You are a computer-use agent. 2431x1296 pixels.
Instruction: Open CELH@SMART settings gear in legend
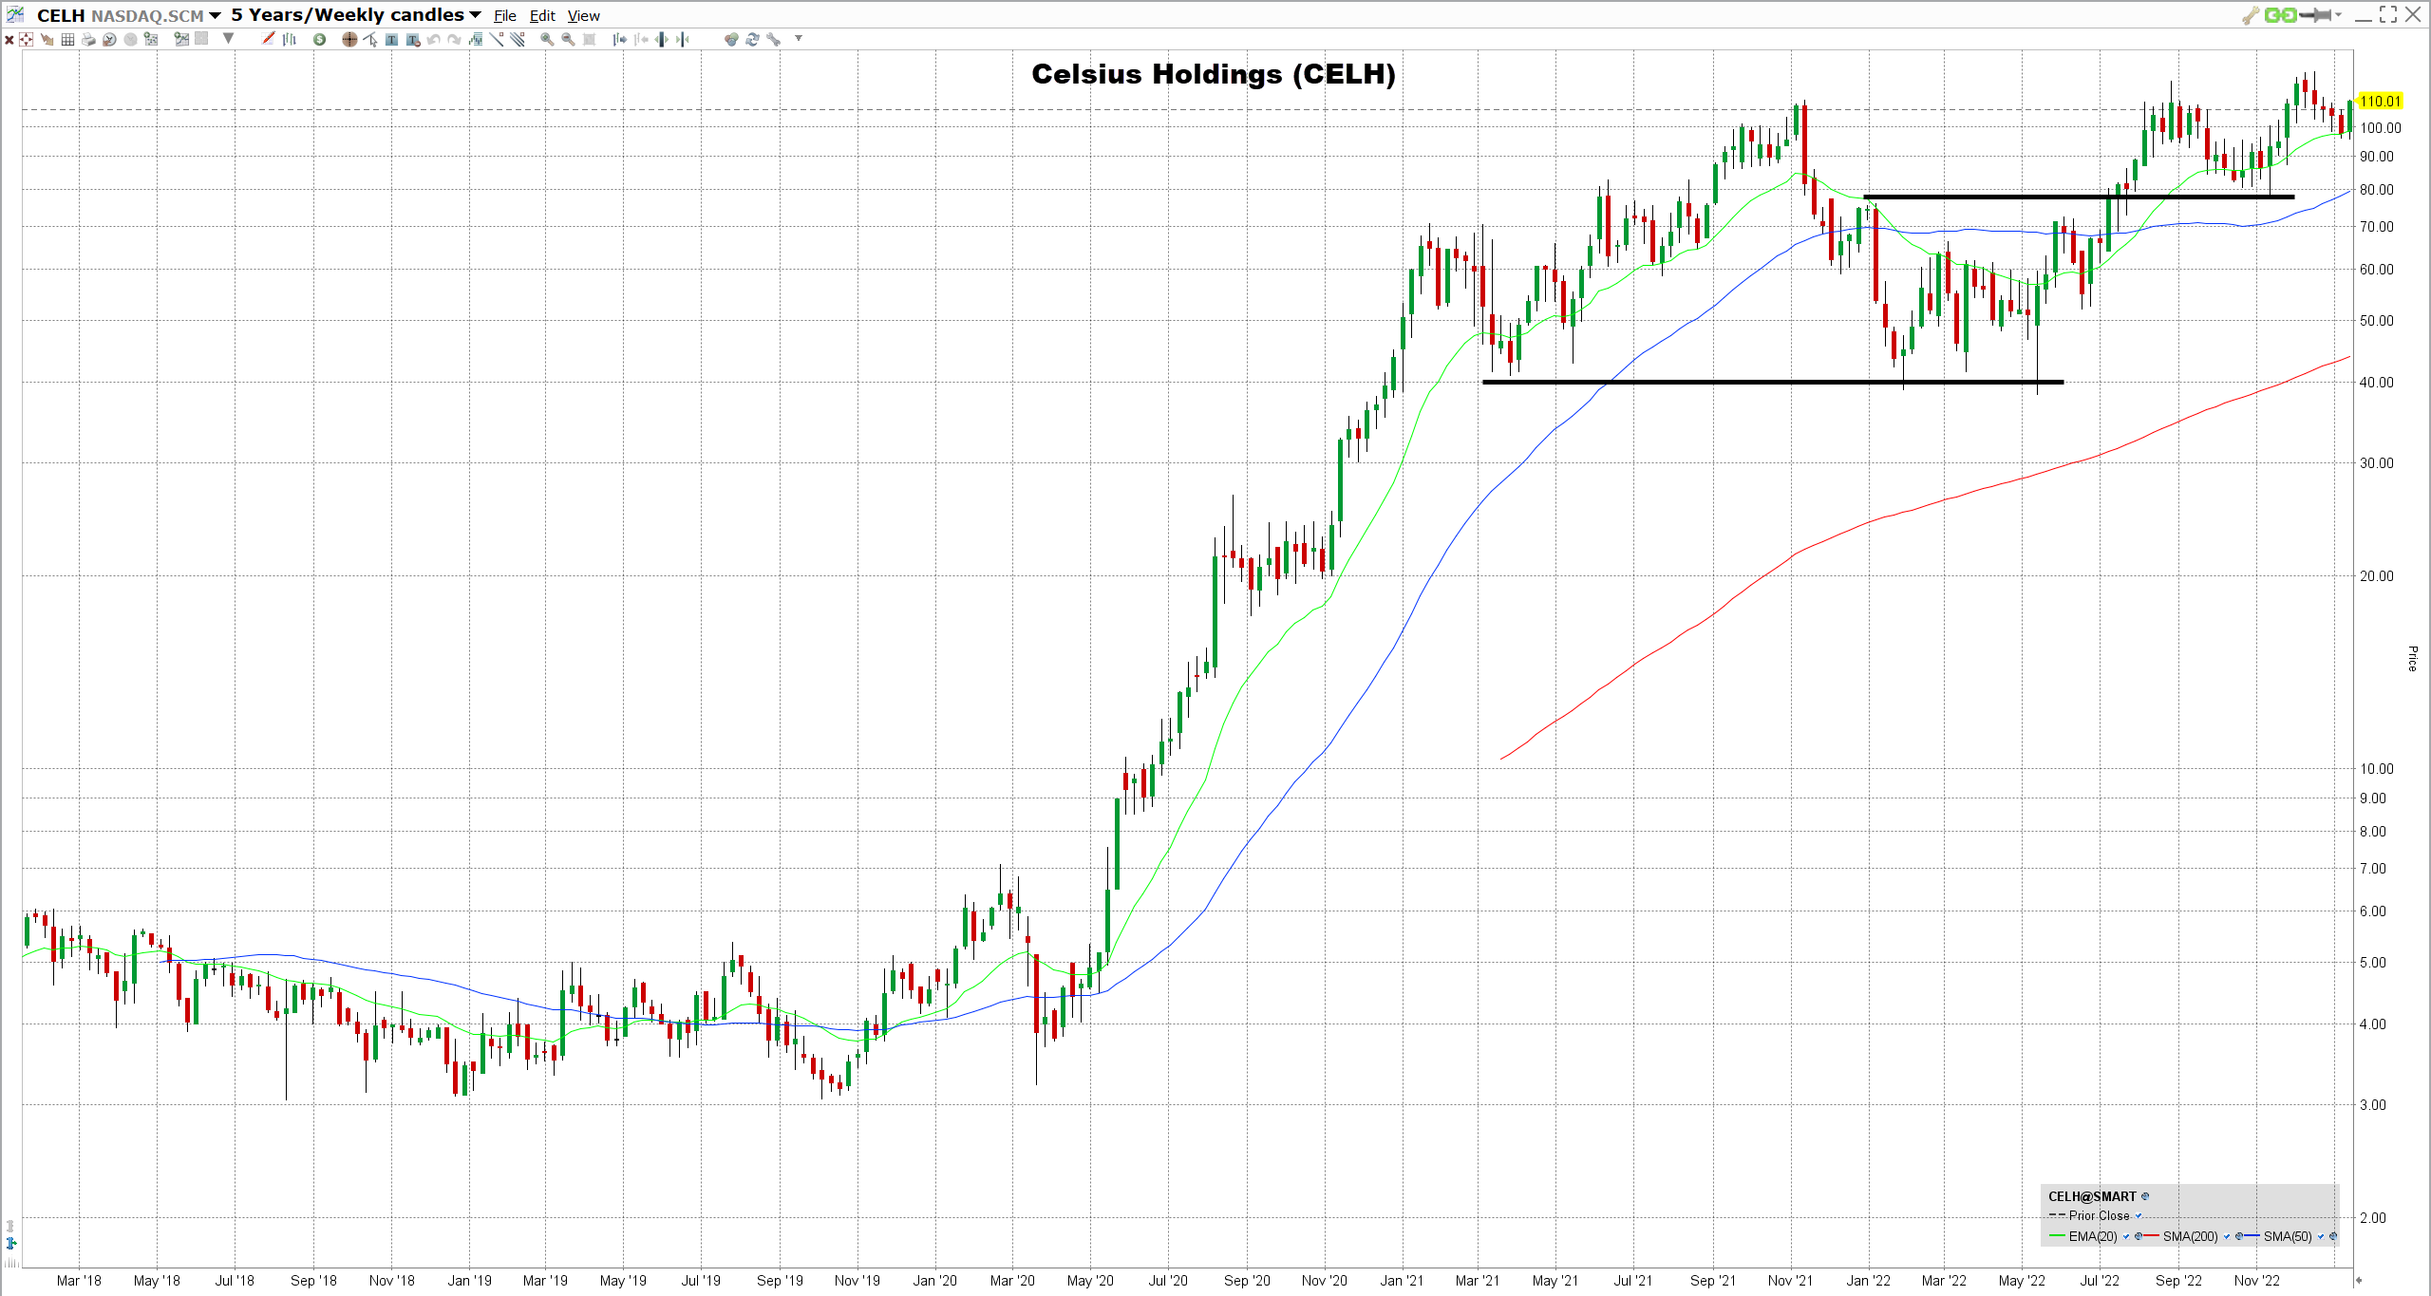click(x=2145, y=1196)
